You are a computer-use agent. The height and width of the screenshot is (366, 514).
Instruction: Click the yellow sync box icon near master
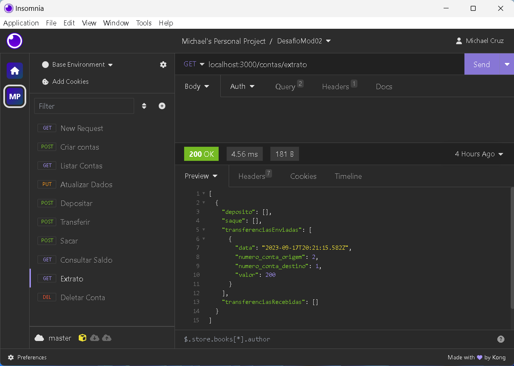pos(82,338)
